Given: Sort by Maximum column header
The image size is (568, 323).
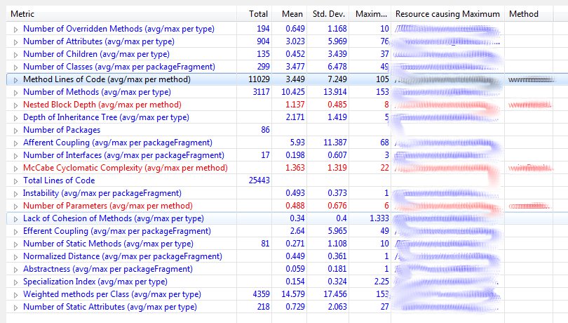Looking at the screenshot, I should pyautogui.click(x=370, y=14).
